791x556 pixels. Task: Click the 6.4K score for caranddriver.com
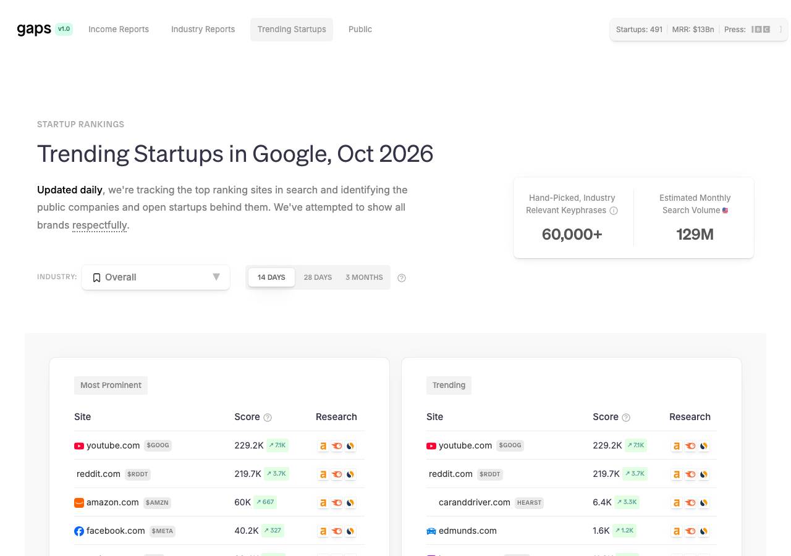tap(602, 502)
